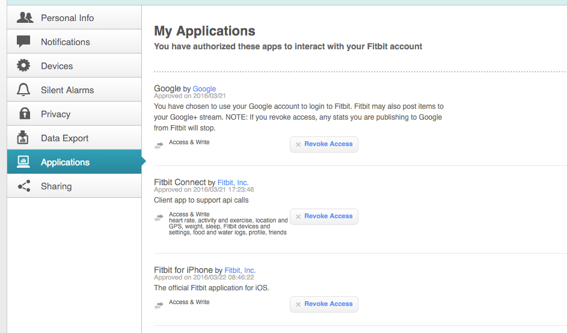Click the 'Approved on 2016/03/22 08:46:22' timestamp
This screenshot has height=333, width=567.
204,277
